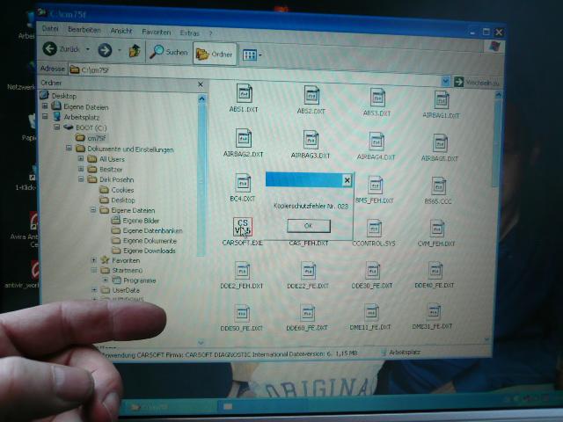This screenshot has height=422, width=563.
Task: Select the AIRBAG1.DXT file icon
Action: (441, 98)
